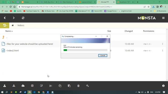Click the cut scissors icon
Screen dimensions: 168x94
pos(51,86)
